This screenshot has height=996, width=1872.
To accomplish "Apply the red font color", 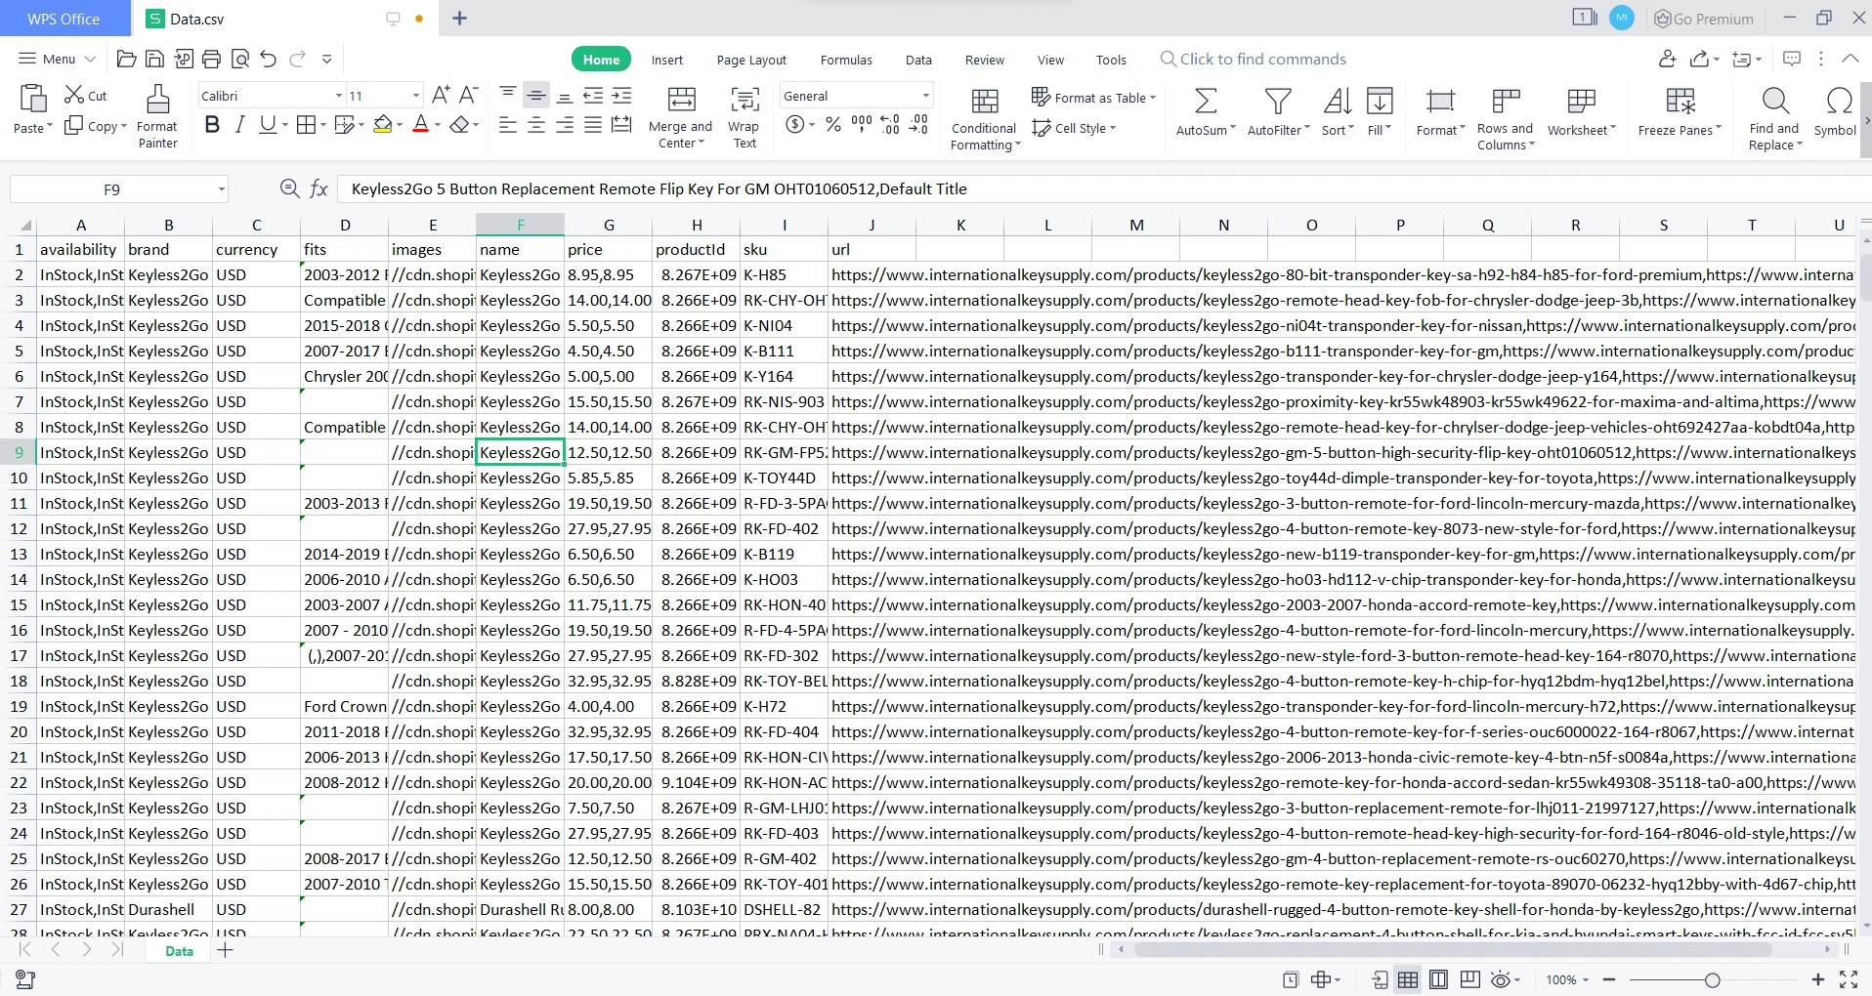I will point(420,124).
